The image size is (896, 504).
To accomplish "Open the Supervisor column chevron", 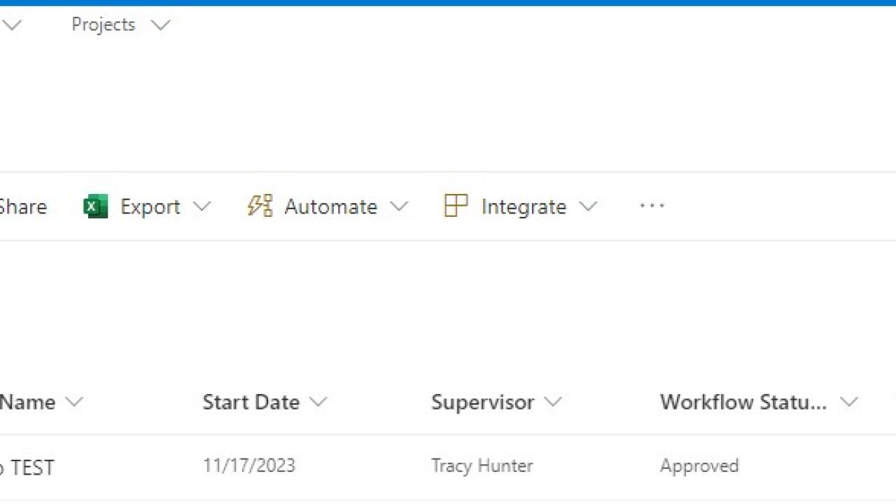I will pyautogui.click(x=553, y=402).
